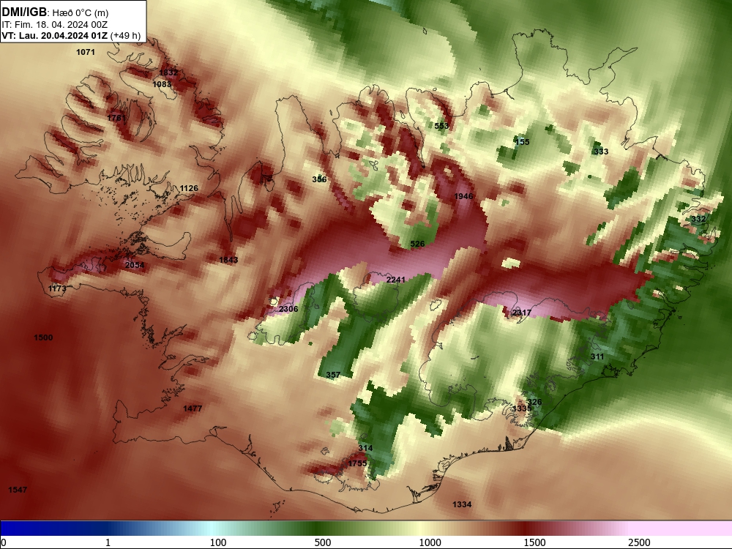Select the "311" value in the southeast

tap(597, 356)
